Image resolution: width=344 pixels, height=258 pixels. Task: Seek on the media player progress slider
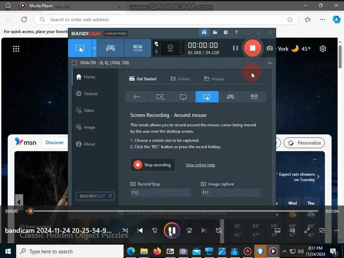pyautogui.click(x=172, y=211)
